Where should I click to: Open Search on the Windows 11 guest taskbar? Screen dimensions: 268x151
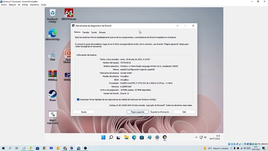click(111, 138)
